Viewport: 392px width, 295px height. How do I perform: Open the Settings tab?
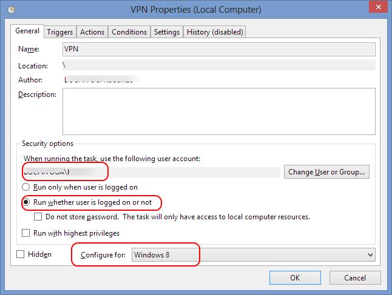[x=167, y=32]
